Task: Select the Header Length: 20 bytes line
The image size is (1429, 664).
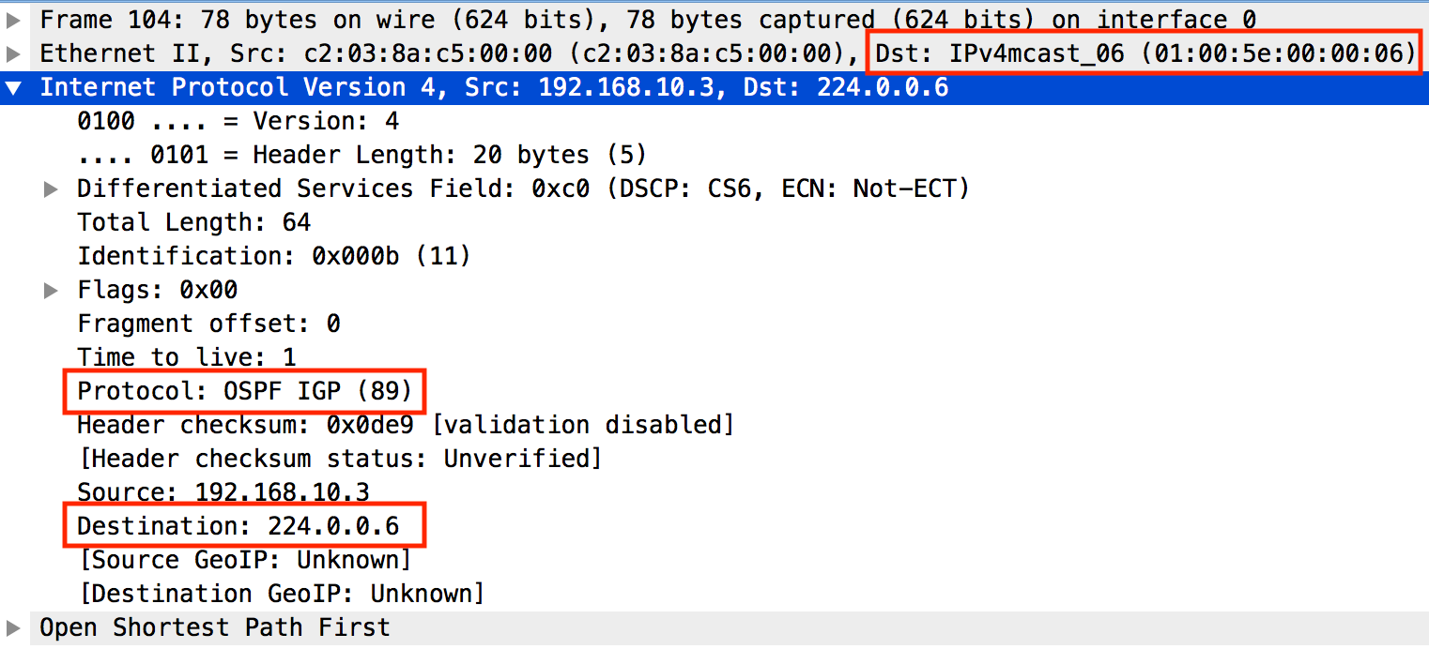Action: (361, 156)
